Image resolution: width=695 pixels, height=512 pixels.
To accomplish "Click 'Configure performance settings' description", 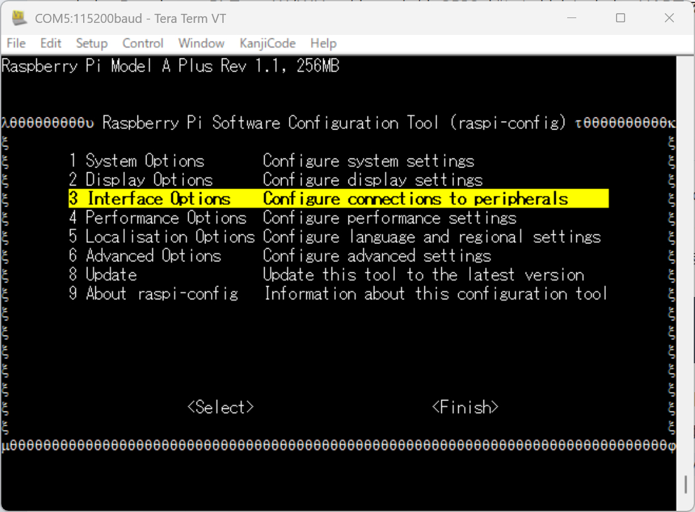I will (390, 218).
